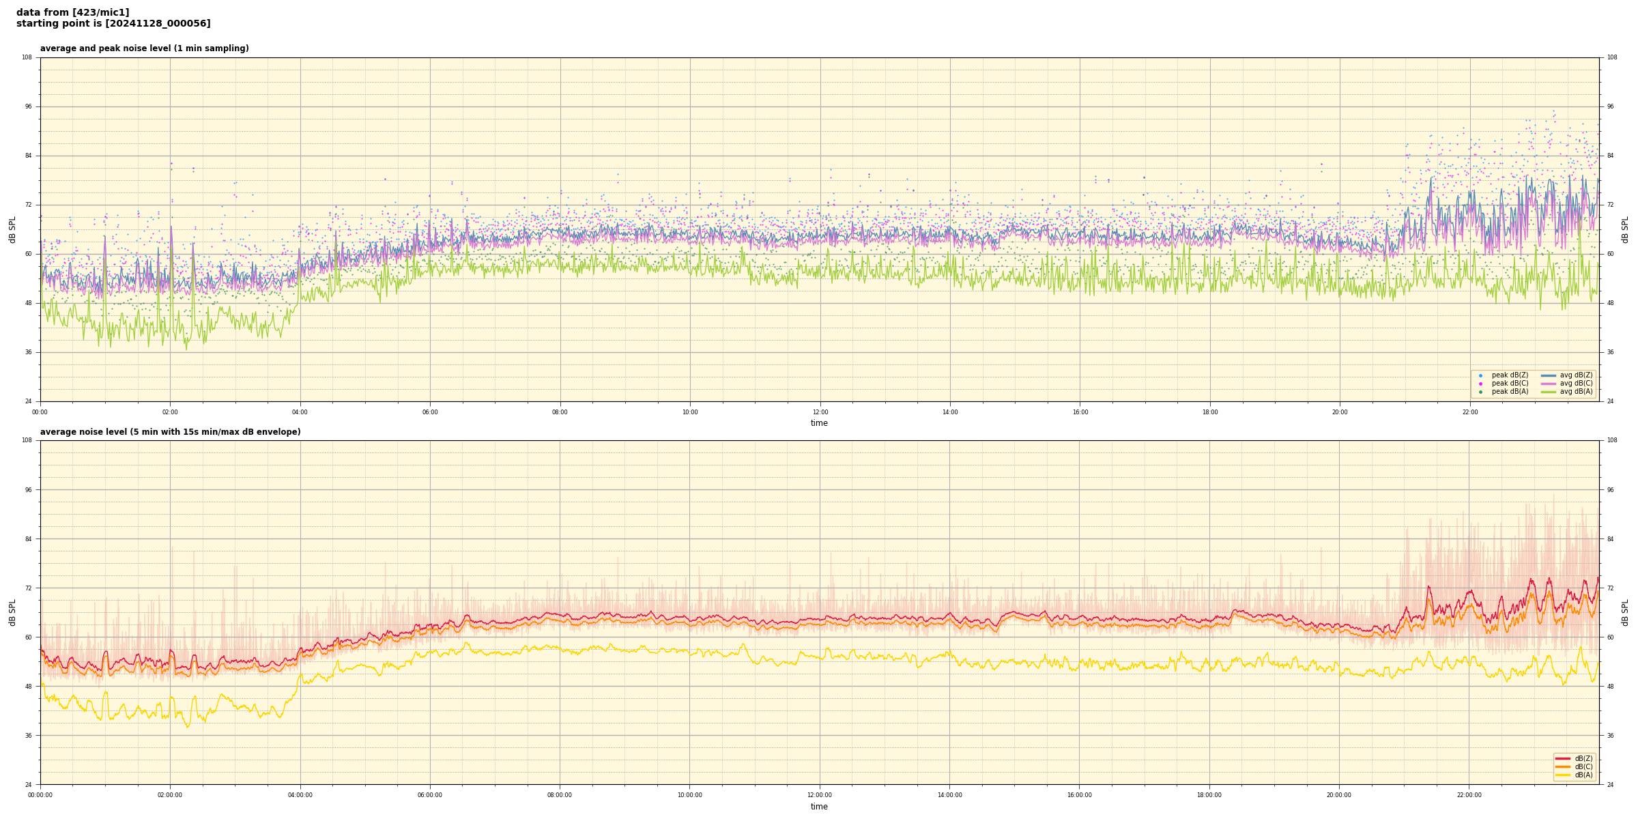Image resolution: width=1638 pixels, height=819 pixels.
Task: Click the 22:00:00 tick on bottom chart x-axis
Action: [x=1469, y=795]
